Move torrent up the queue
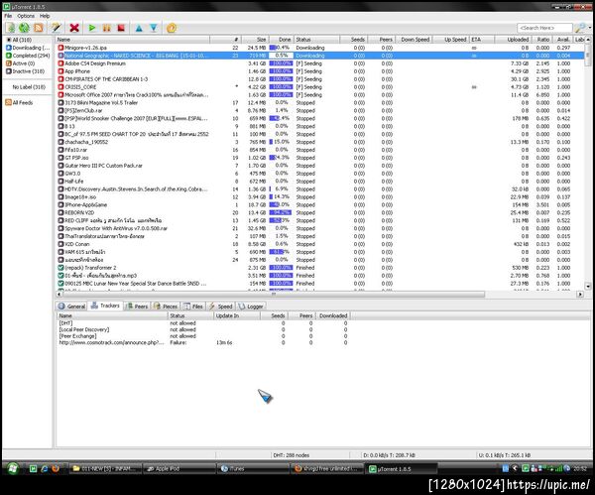The image size is (595, 495). (x=139, y=28)
